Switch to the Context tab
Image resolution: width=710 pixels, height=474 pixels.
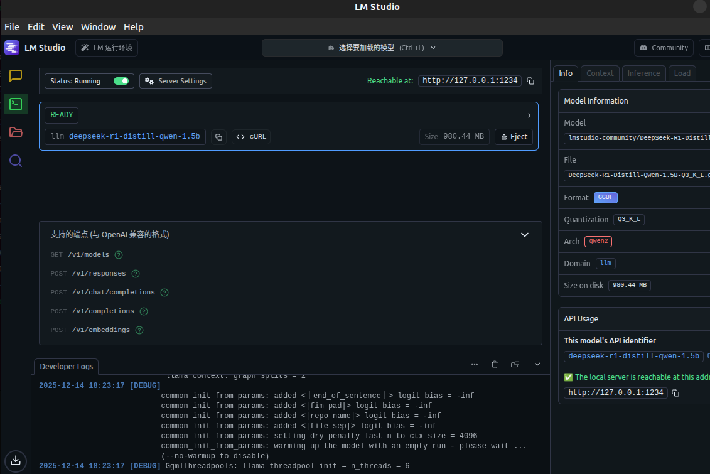tap(600, 73)
